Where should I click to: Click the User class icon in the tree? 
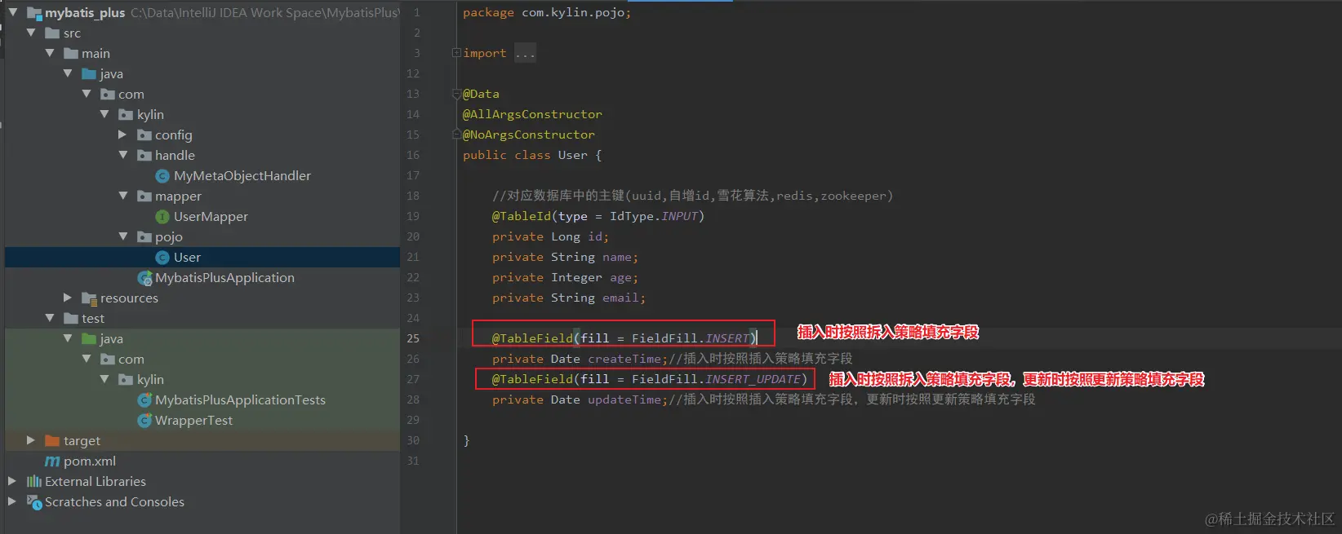[x=162, y=257]
